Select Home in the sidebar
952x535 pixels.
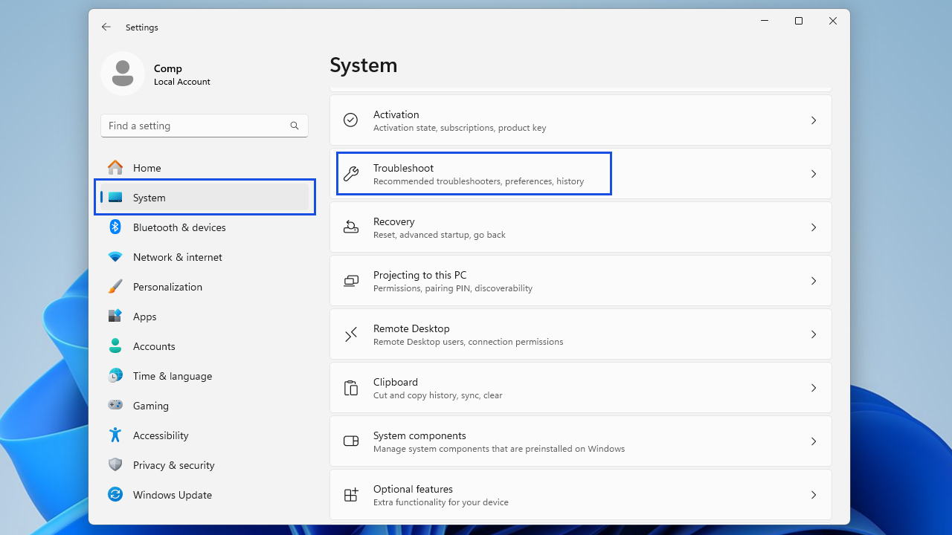point(147,168)
